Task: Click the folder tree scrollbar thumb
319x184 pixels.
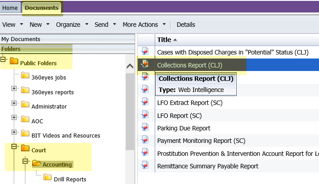Action: [x=130, y=112]
